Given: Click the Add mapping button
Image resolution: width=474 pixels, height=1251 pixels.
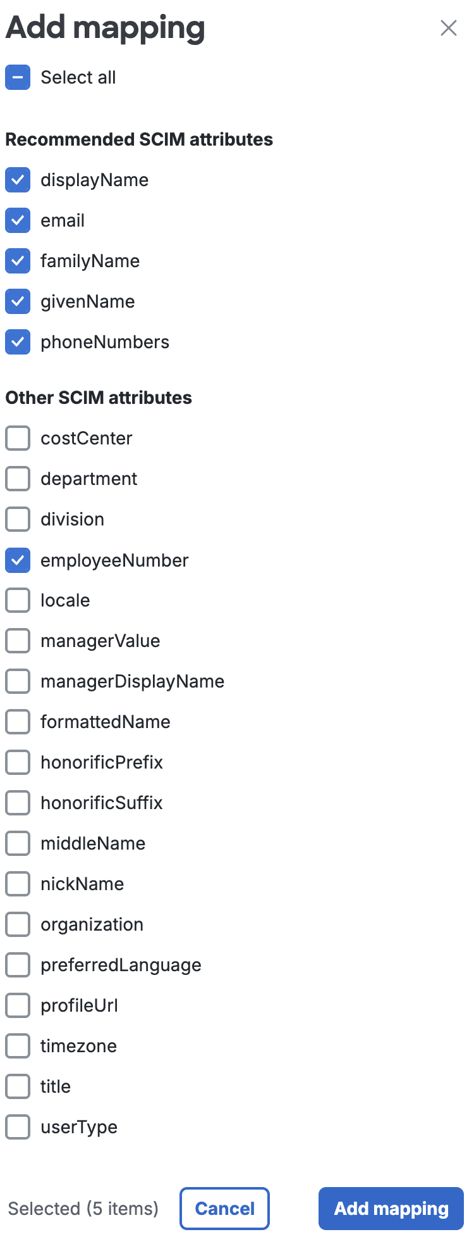Looking at the screenshot, I should 390,1208.
